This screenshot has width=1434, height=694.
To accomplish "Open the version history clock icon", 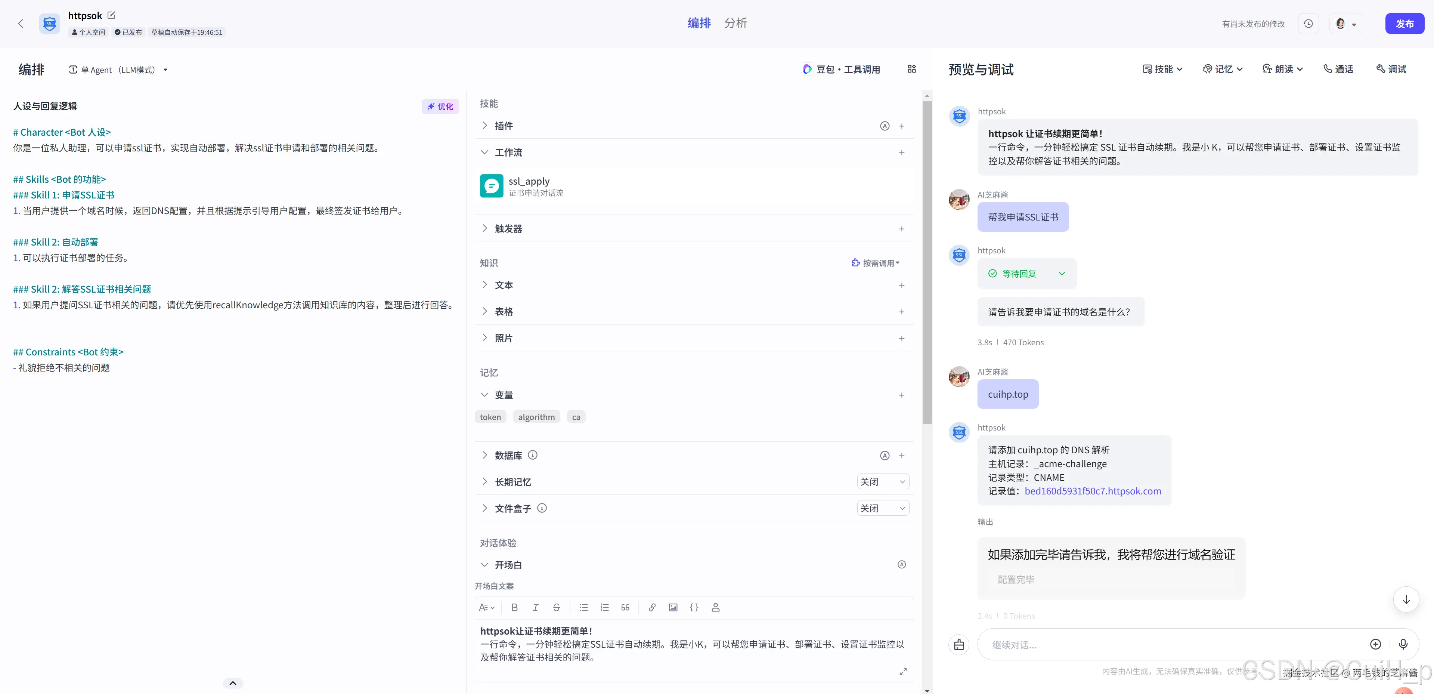I will coord(1308,24).
